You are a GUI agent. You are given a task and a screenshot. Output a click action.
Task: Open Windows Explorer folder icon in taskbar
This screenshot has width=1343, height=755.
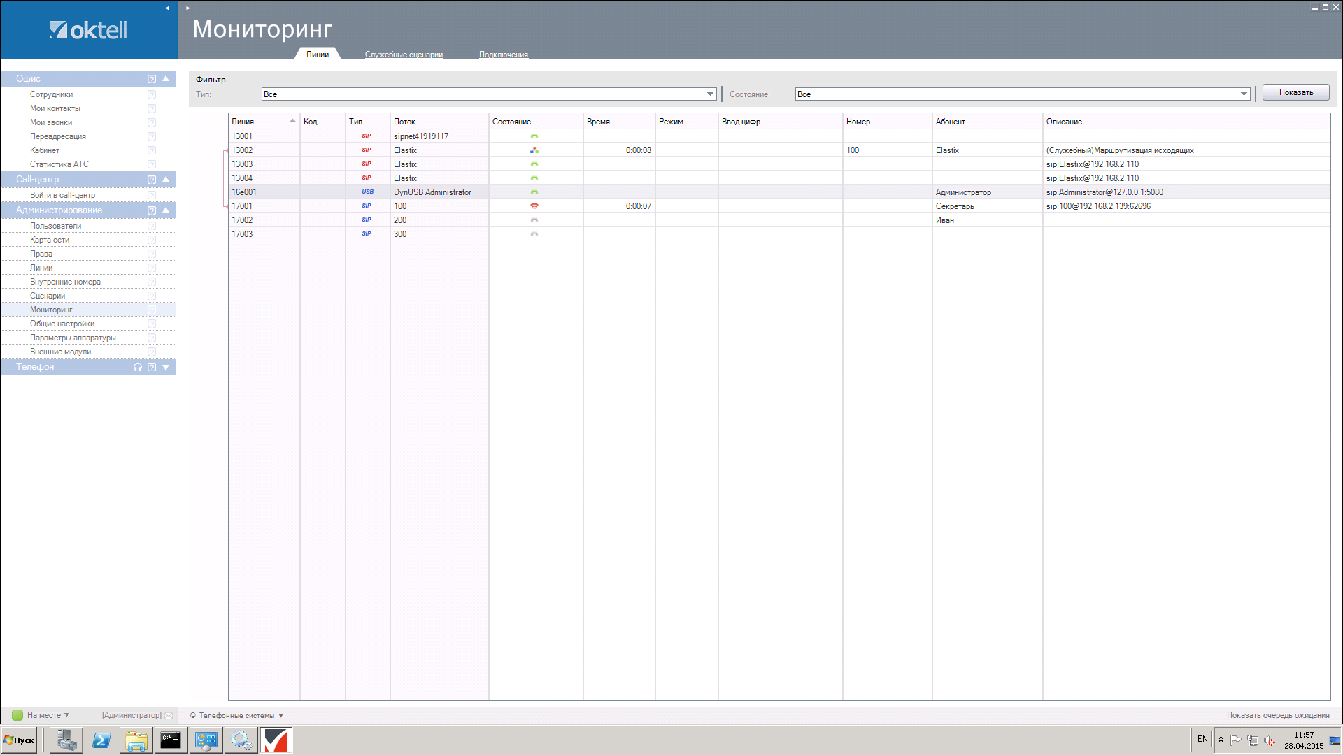click(136, 740)
